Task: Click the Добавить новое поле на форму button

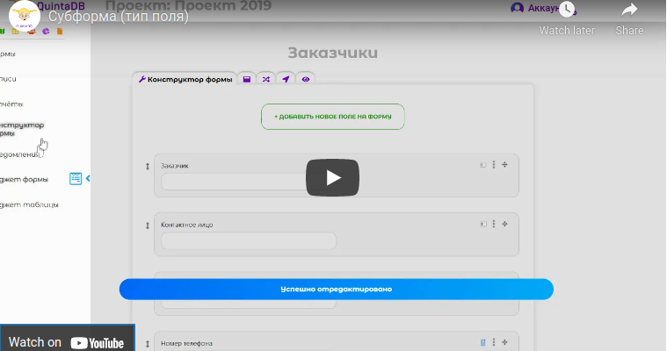Action: (x=332, y=117)
